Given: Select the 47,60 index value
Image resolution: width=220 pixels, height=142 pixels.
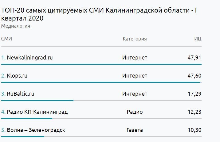Looking at the screenshot, I should click(194, 76).
